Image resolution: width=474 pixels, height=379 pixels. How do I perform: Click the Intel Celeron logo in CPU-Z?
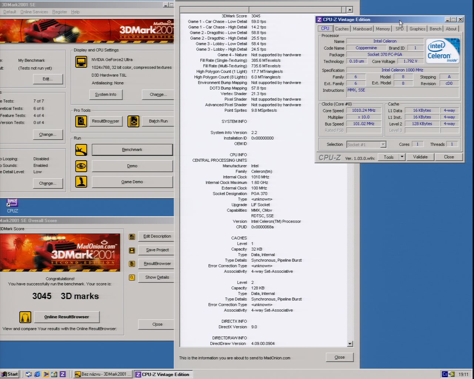click(443, 51)
